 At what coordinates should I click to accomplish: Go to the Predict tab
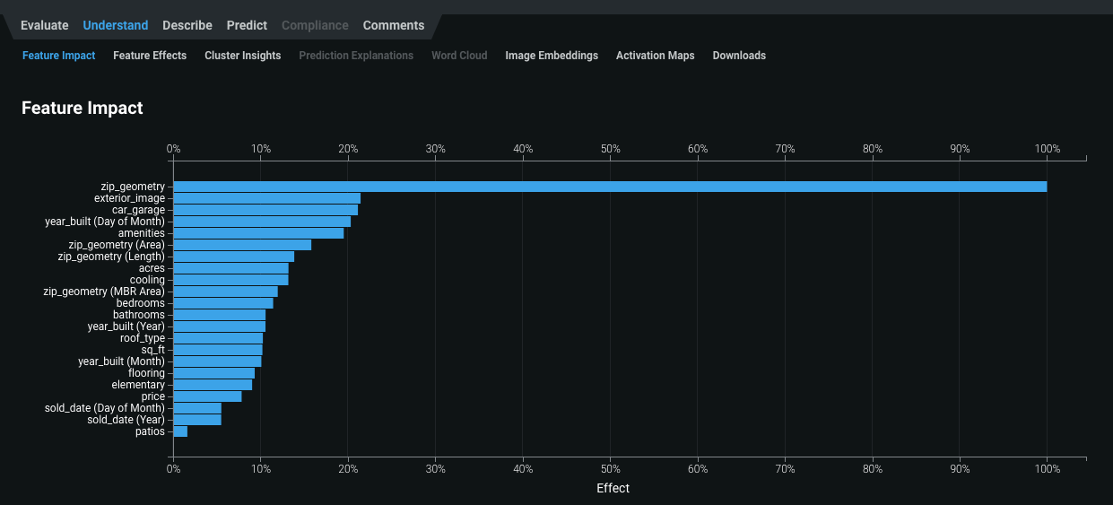pos(247,25)
